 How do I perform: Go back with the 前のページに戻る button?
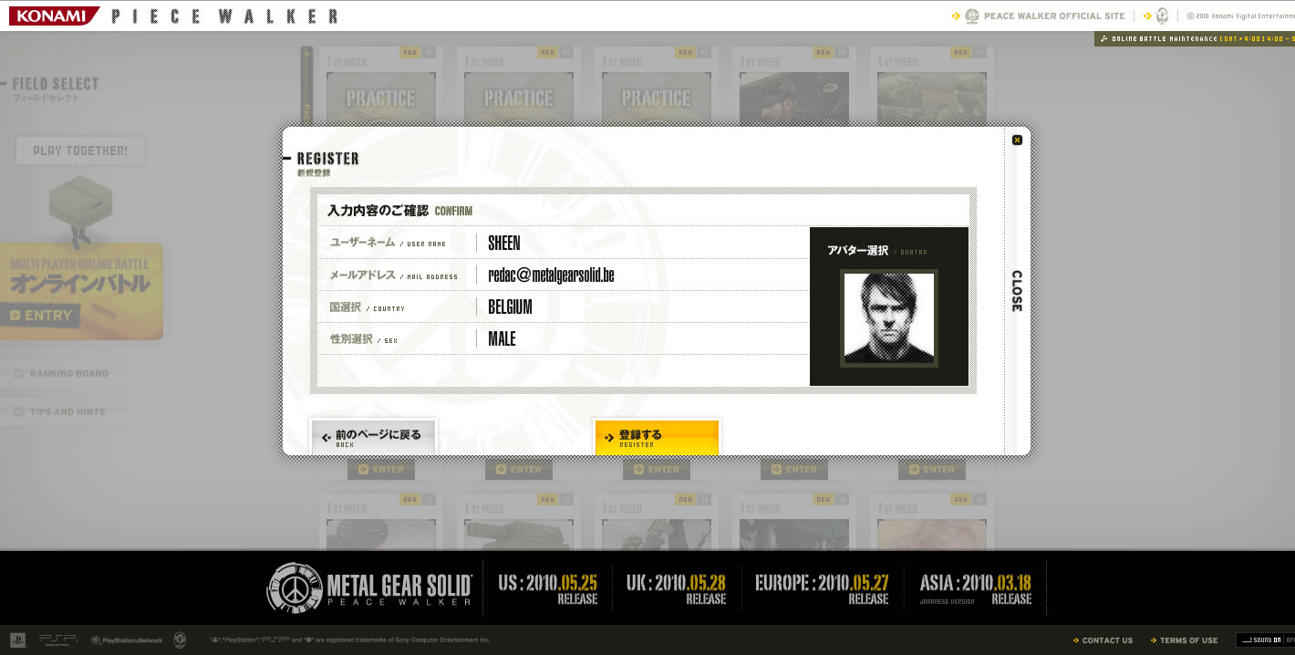coord(374,437)
